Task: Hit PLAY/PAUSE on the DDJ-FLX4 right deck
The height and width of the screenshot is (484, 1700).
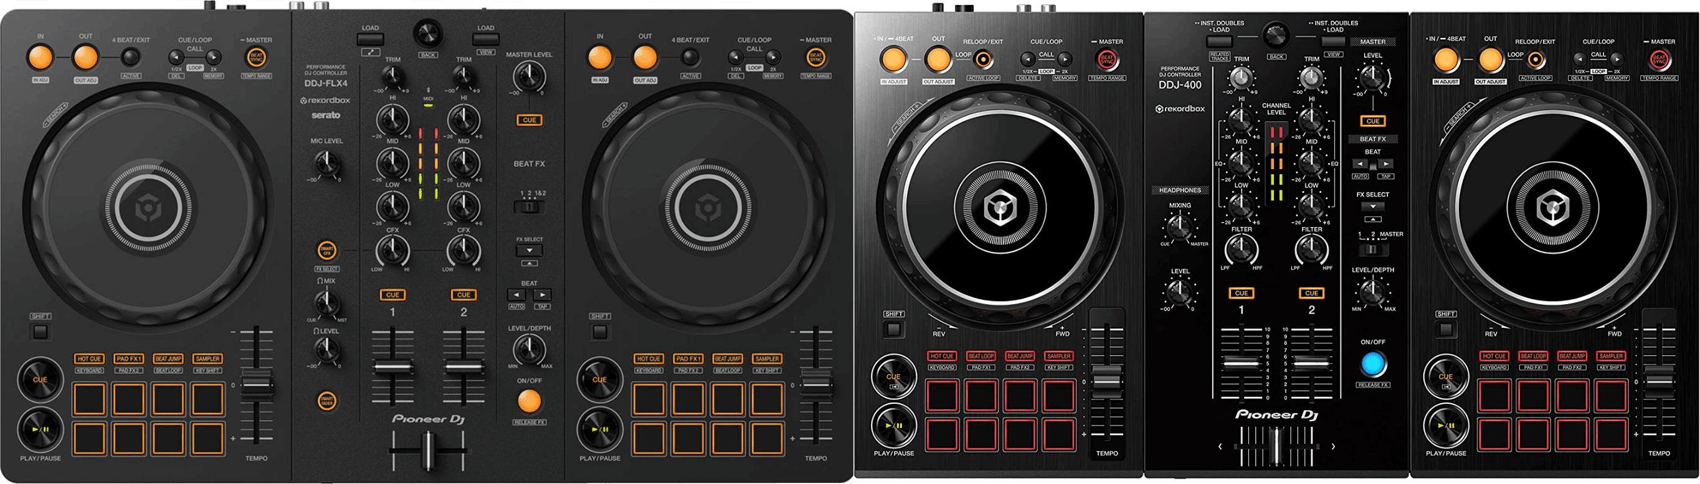Action: click(x=599, y=429)
